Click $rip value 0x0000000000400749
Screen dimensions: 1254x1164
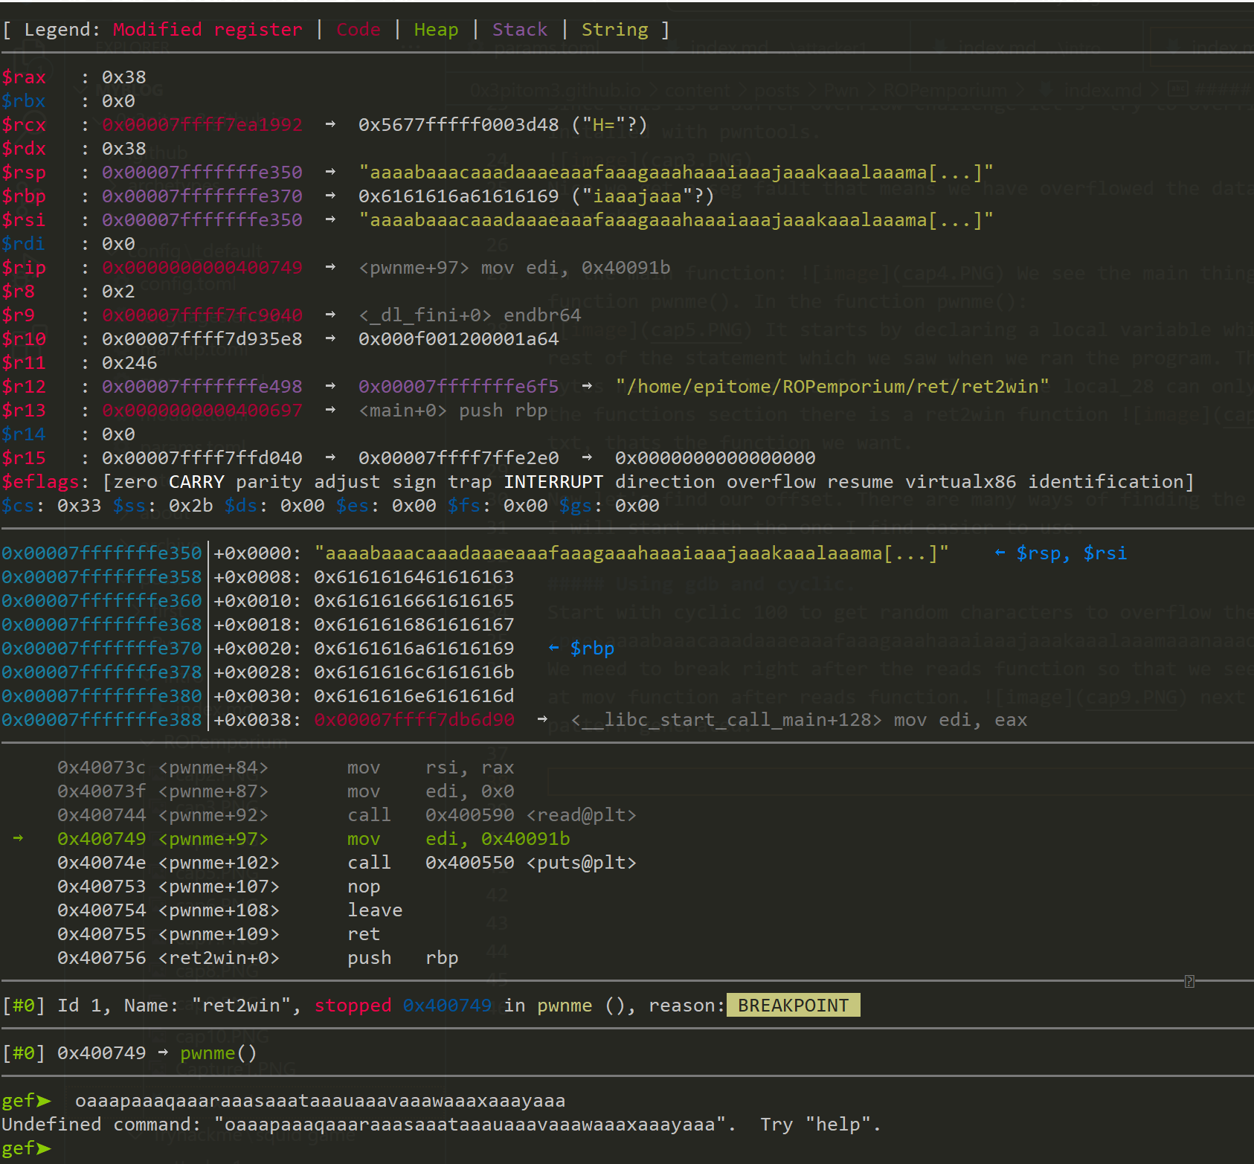202,268
